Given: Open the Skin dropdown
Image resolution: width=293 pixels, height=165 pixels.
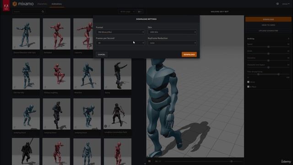Looking at the screenshot, I should [172, 32].
